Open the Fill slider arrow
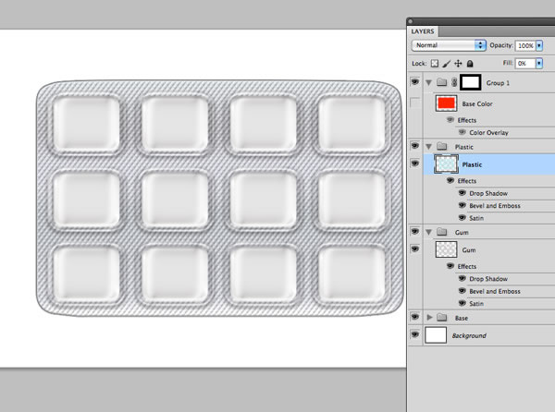 539,63
